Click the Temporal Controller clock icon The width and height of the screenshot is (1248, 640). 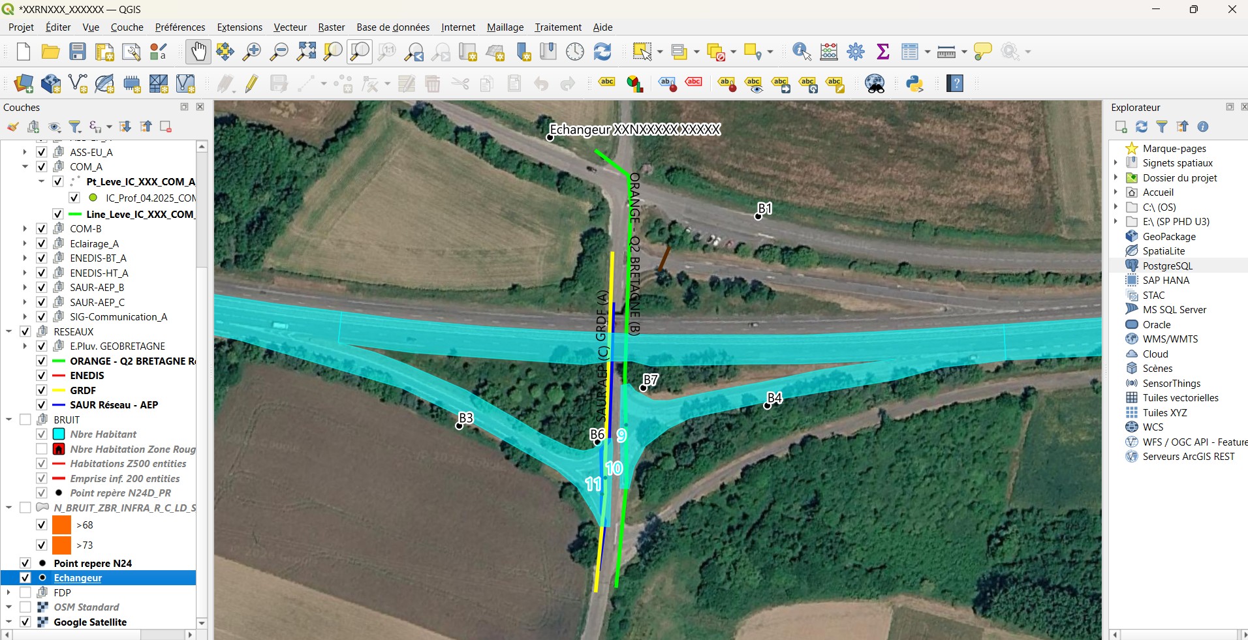tap(575, 52)
